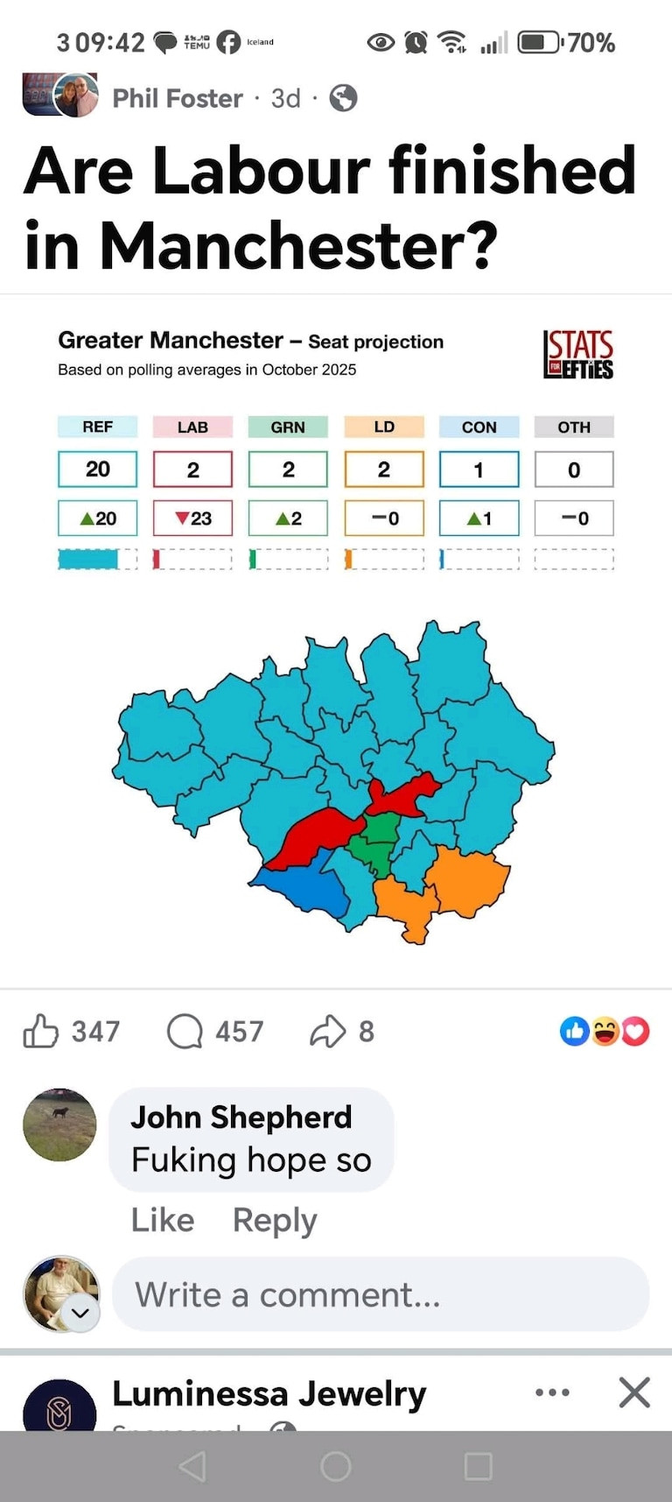Tap the globe public-audience icon

(343, 98)
